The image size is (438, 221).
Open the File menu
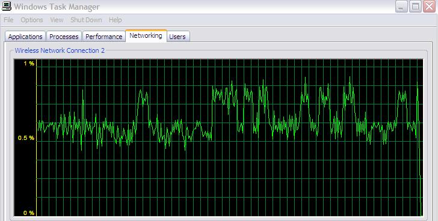click(8, 20)
